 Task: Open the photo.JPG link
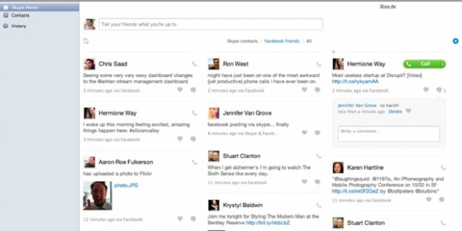click(126, 186)
